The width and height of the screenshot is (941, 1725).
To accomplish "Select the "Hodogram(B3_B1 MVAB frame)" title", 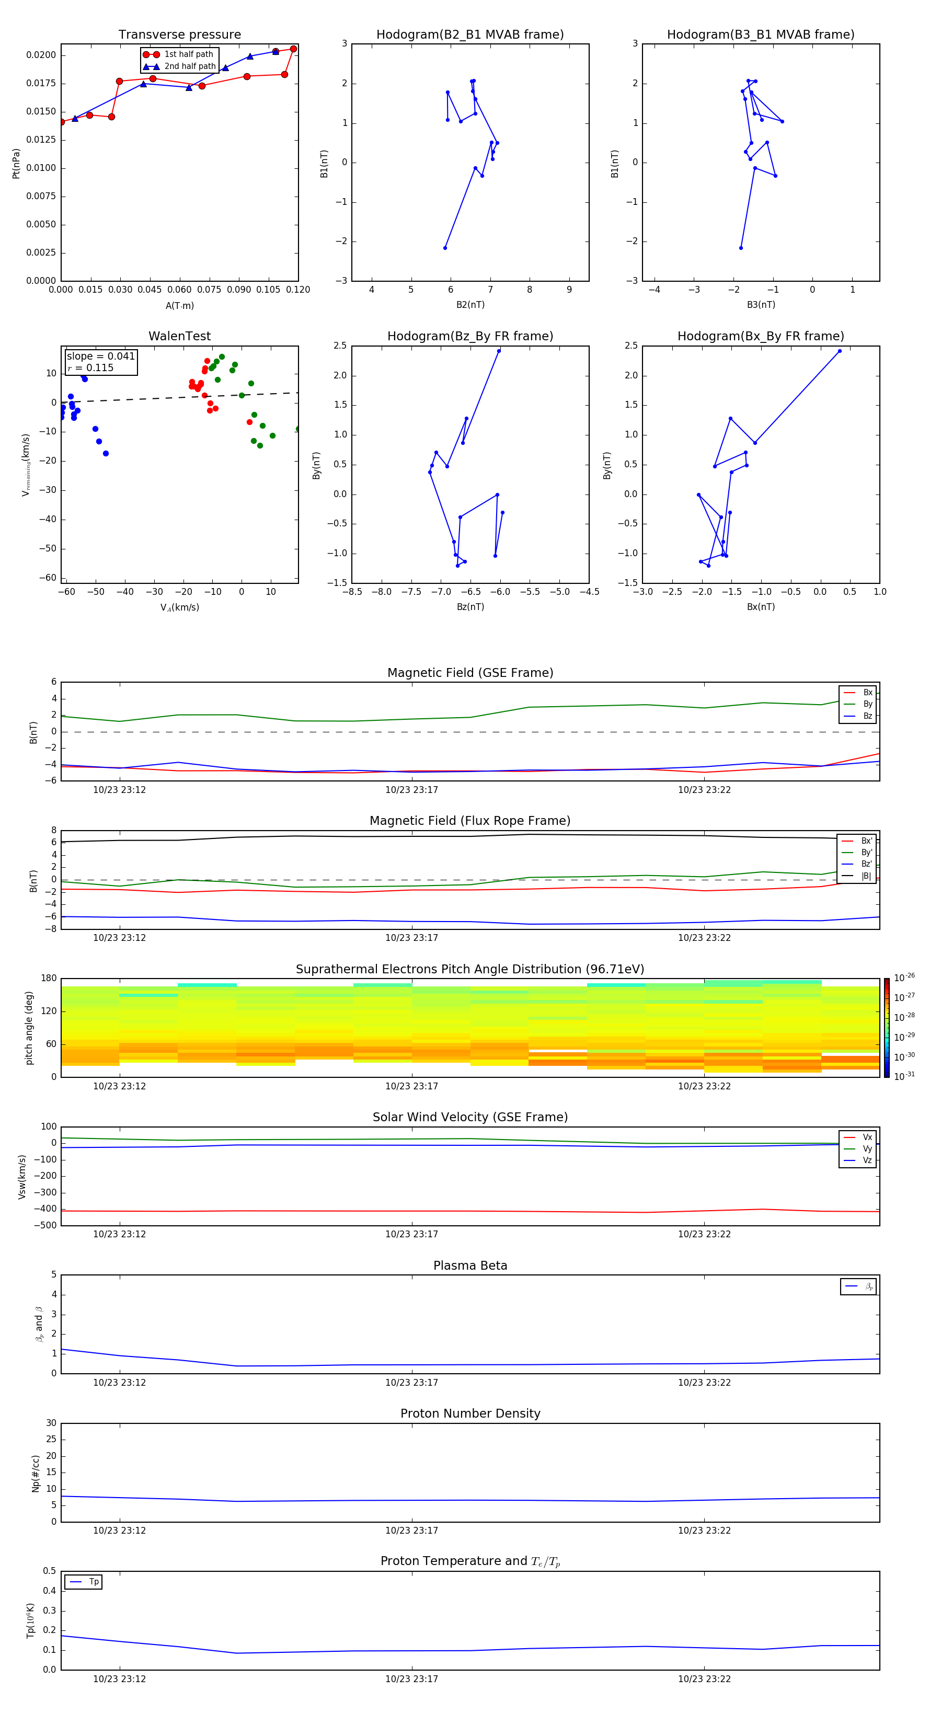I will tap(761, 34).
